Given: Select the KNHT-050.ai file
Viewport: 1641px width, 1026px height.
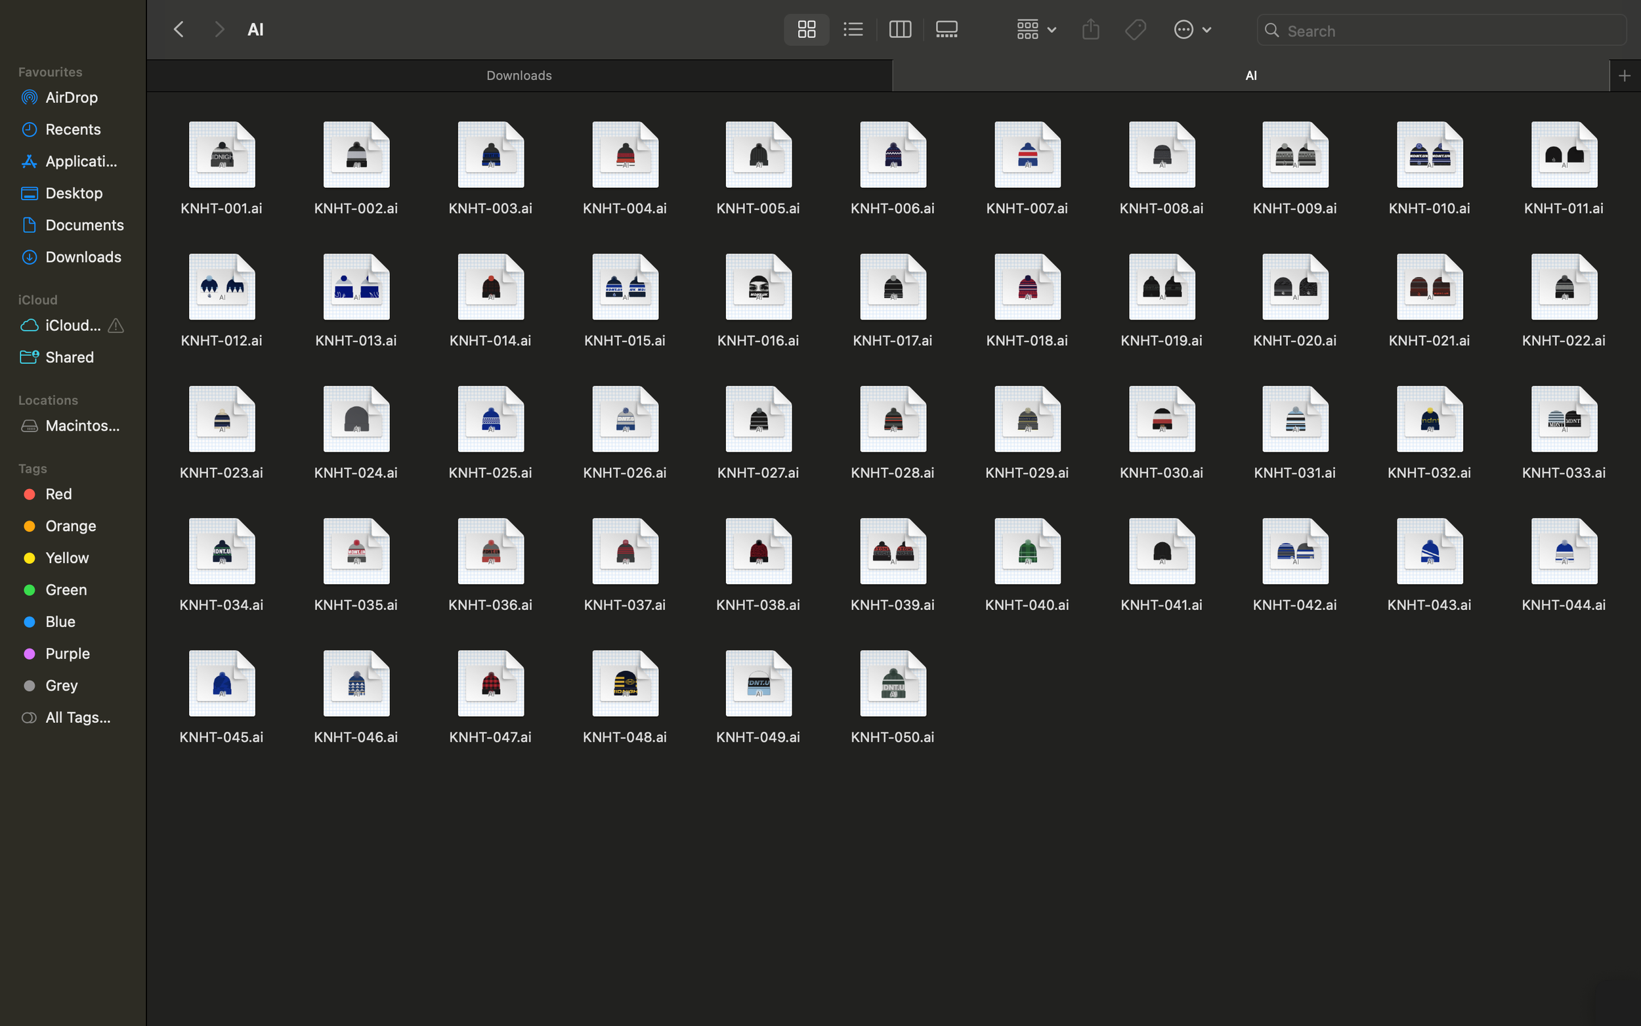Looking at the screenshot, I should point(891,683).
